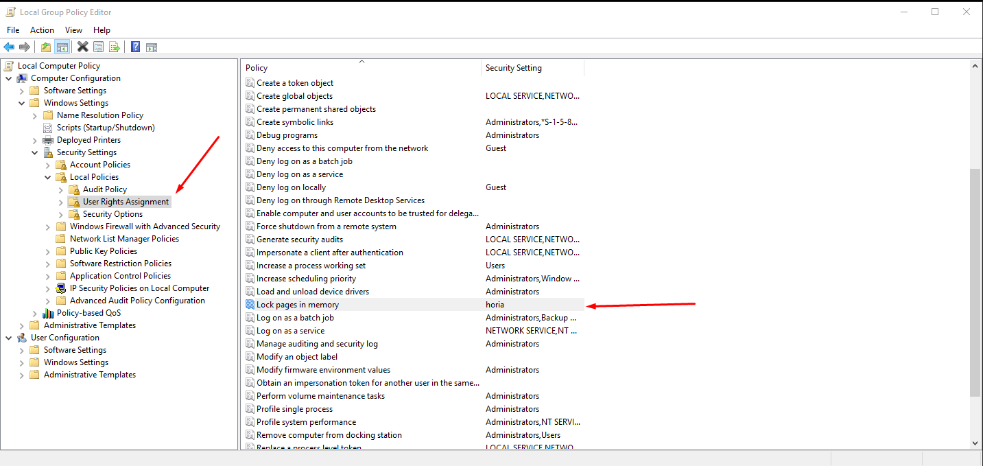Sort list by Policy column header

point(362,68)
